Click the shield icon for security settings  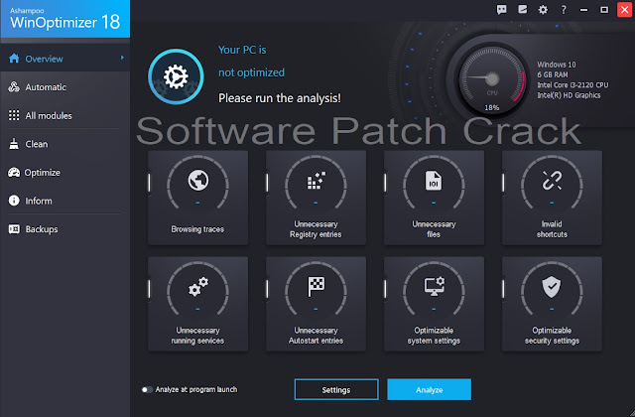[552, 287]
